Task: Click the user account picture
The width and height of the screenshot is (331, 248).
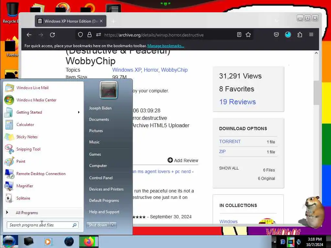Action: pyautogui.click(x=109, y=90)
